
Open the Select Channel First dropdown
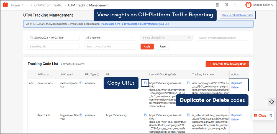tap(166, 38)
